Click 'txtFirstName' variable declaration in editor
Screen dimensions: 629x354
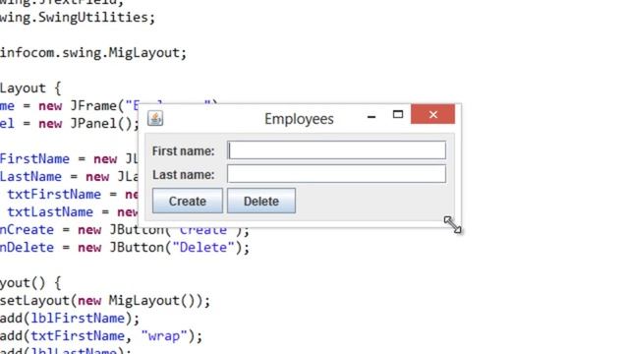pyautogui.click(x=54, y=195)
